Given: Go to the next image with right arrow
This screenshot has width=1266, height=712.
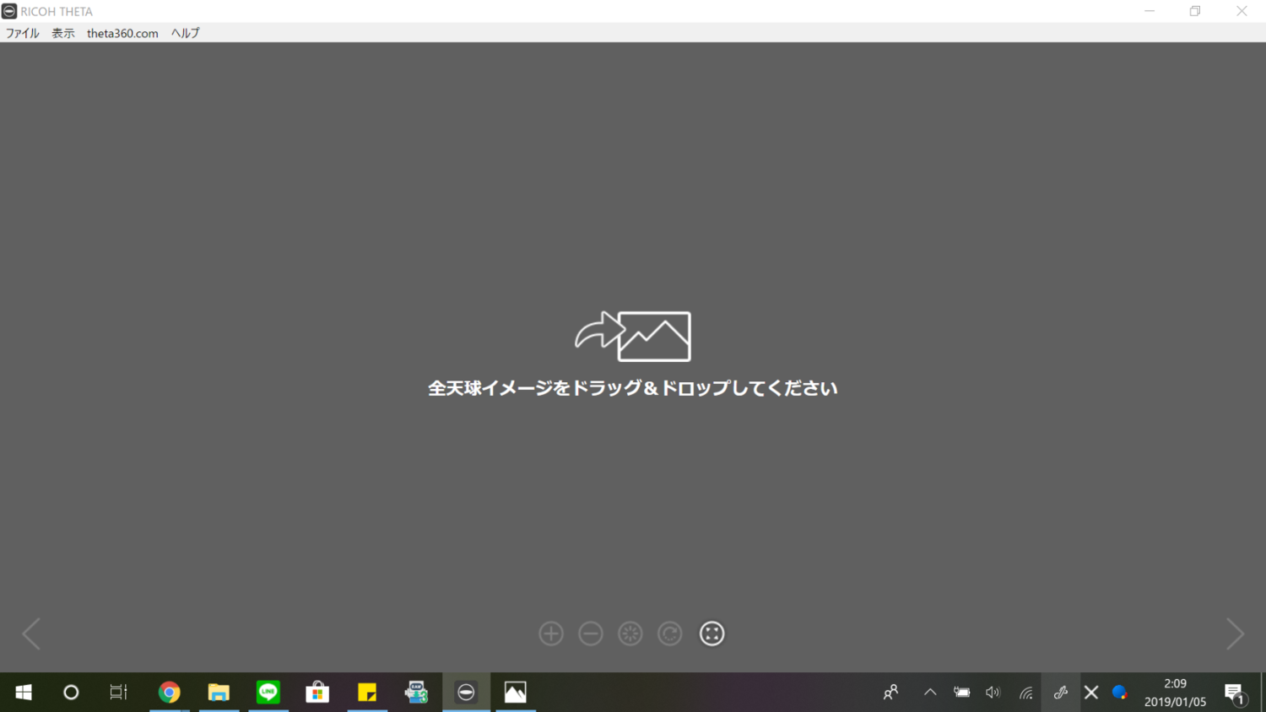Looking at the screenshot, I should [x=1235, y=634].
